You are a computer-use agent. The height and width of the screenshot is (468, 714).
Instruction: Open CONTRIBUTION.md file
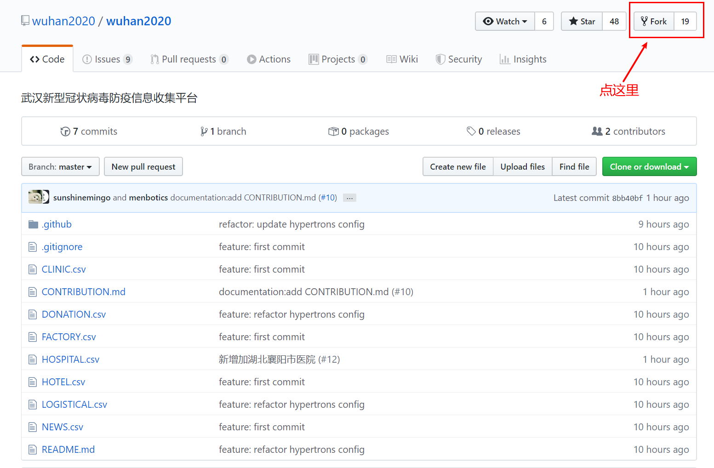point(84,292)
